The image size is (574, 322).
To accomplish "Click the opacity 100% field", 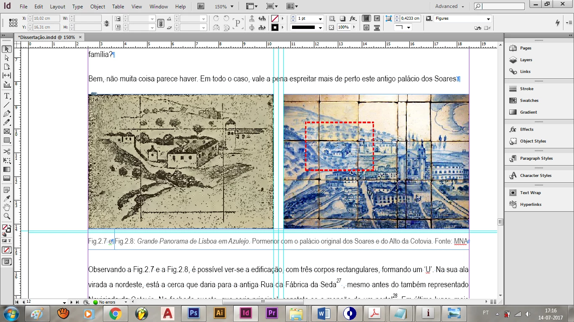I will click(x=343, y=27).
